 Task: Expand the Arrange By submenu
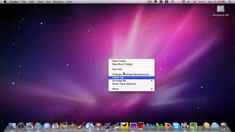coord(131,81)
